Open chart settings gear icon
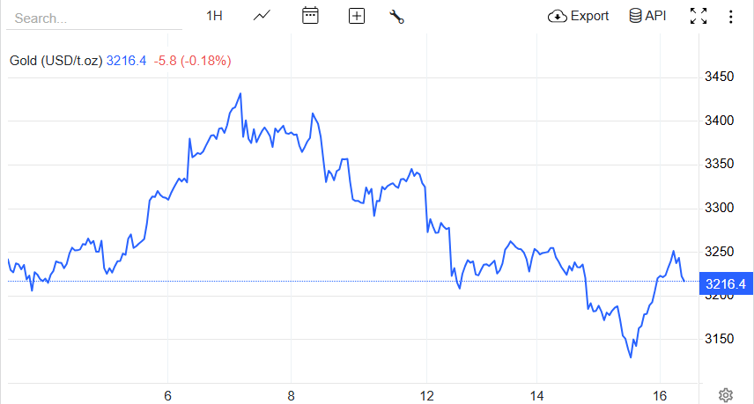Screen dimensions: 754x404 pos(726,395)
